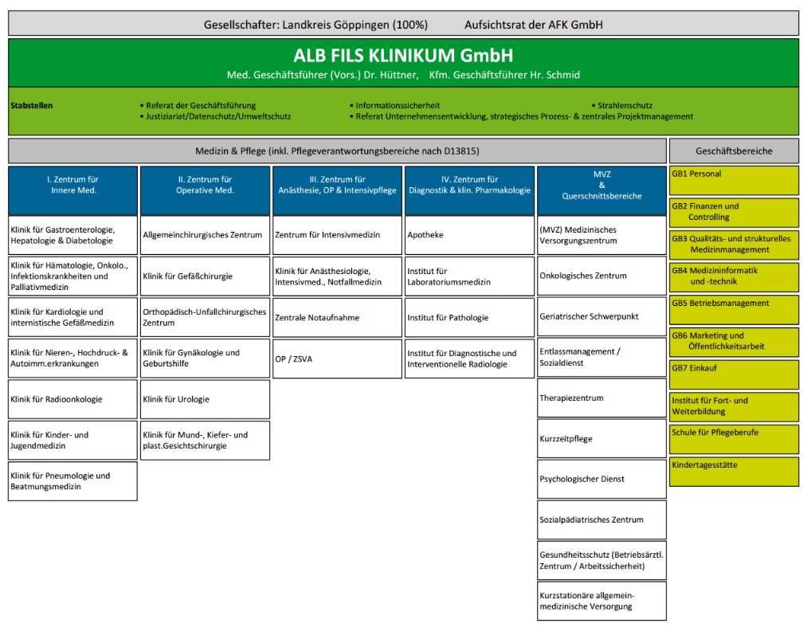
Task: Click 'Klinik für Kinder- und Jugendmedizin'
Action: click(x=73, y=440)
